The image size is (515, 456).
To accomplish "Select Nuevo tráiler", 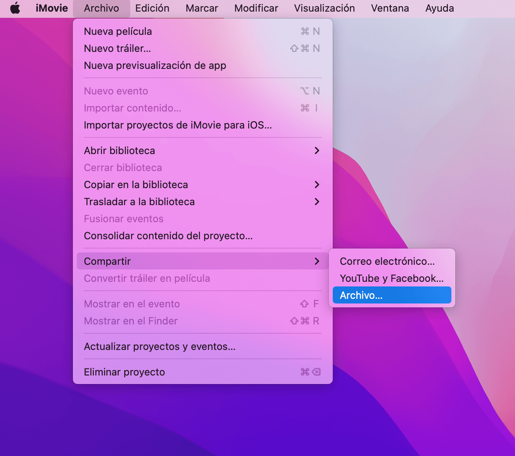I will click(x=118, y=48).
